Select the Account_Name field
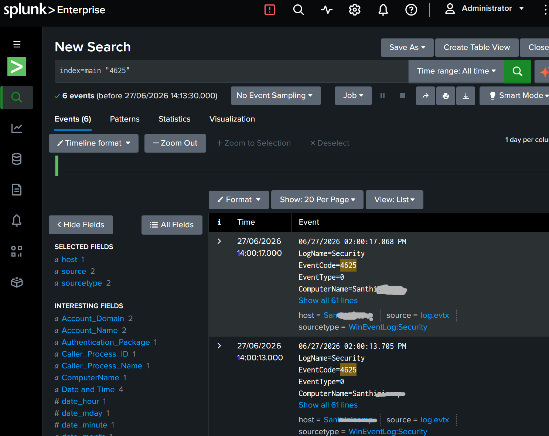This screenshot has width=549, height=436. click(x=90, y=330)
